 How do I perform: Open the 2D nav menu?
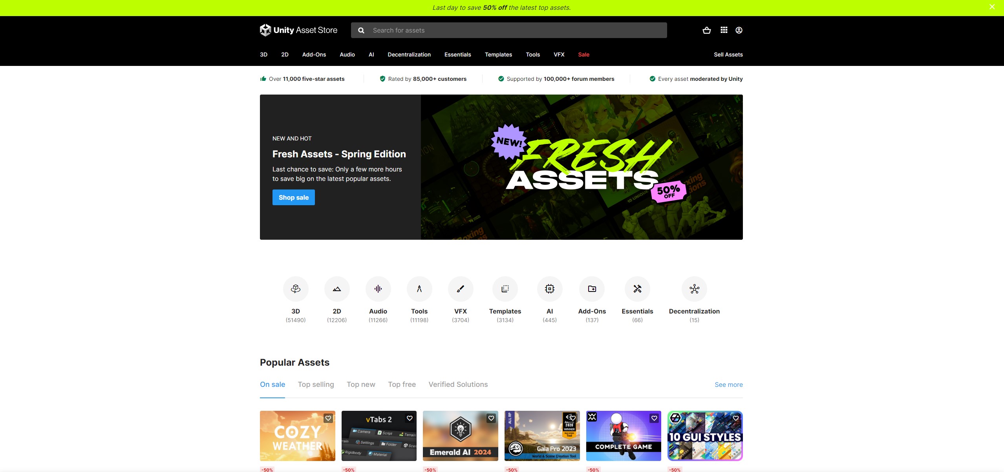pyautogui.click(x=285, y=55)
